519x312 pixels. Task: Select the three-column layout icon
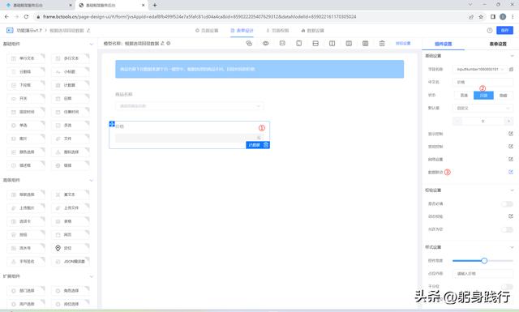pos(349,43)
